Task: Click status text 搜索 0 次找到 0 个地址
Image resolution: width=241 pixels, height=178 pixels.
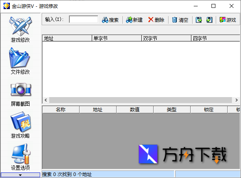Action: (x=67, y=174)
